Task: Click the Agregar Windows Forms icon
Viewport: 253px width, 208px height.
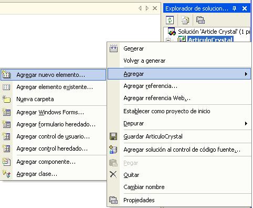Action: pyautogui.click(x=6, y=112)
